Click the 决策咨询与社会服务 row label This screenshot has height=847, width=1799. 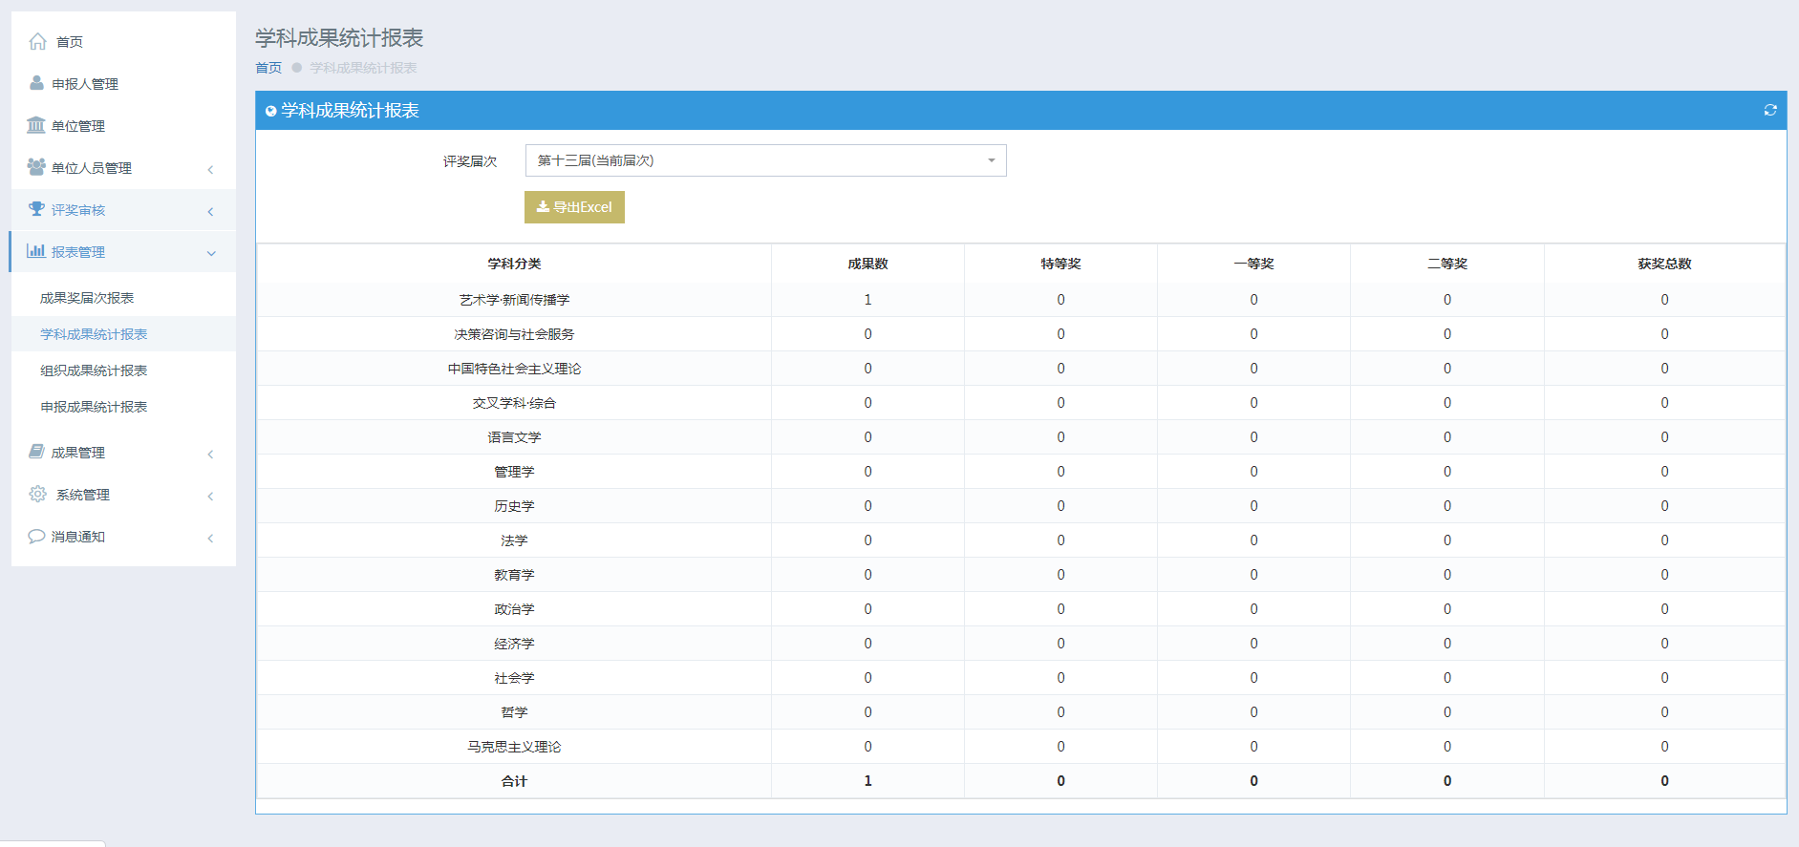514,334
